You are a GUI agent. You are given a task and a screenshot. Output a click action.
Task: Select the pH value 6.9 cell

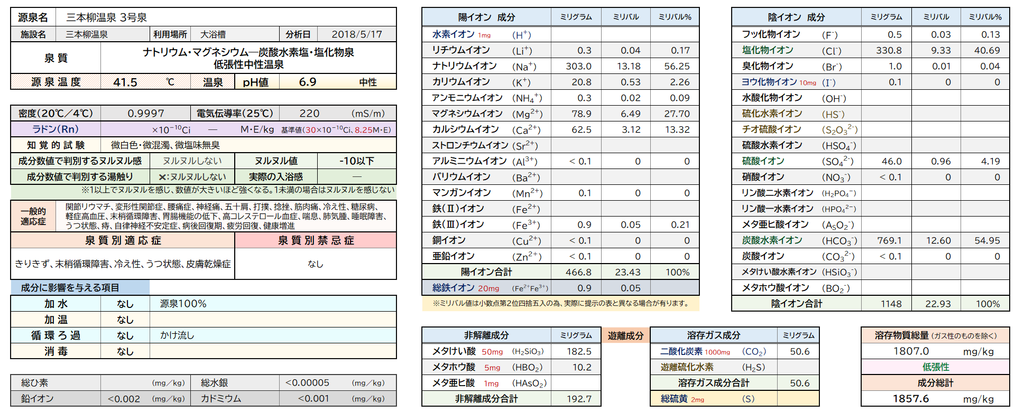pyautogui.click(x=307, y=82)
